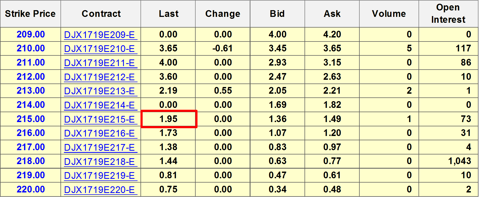This screenshot has width=479, height=197.
Task: Click the Open Interest column header
Action: [x=448, y=14]
